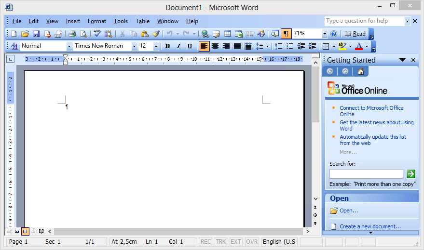This screenshot has width=424, height=250.
Task: Click the Type a question for help box
Action: click(x=365, y=21)
